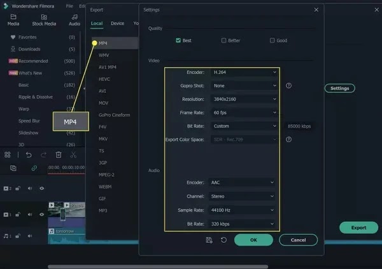This screenshot has height=269, width=382.
Task: Confirm settings with OK button
Action: 253,240
